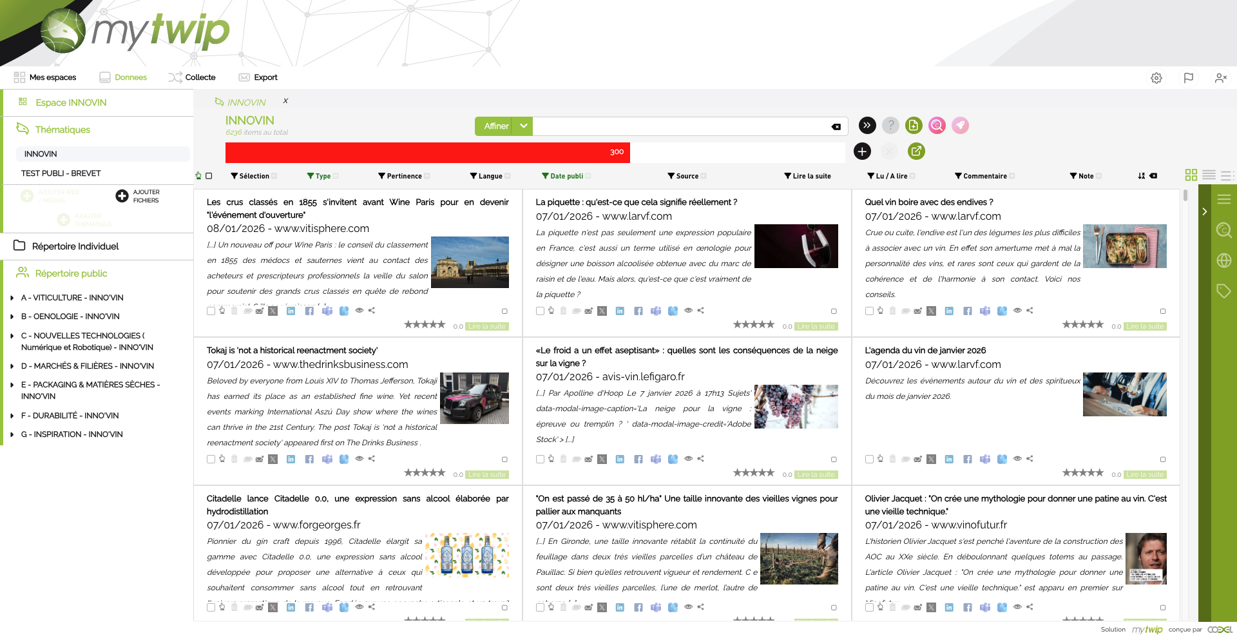The image size is (1237, 638).
Task: Switch to grid view layout icon
Action: [1191, 175]
